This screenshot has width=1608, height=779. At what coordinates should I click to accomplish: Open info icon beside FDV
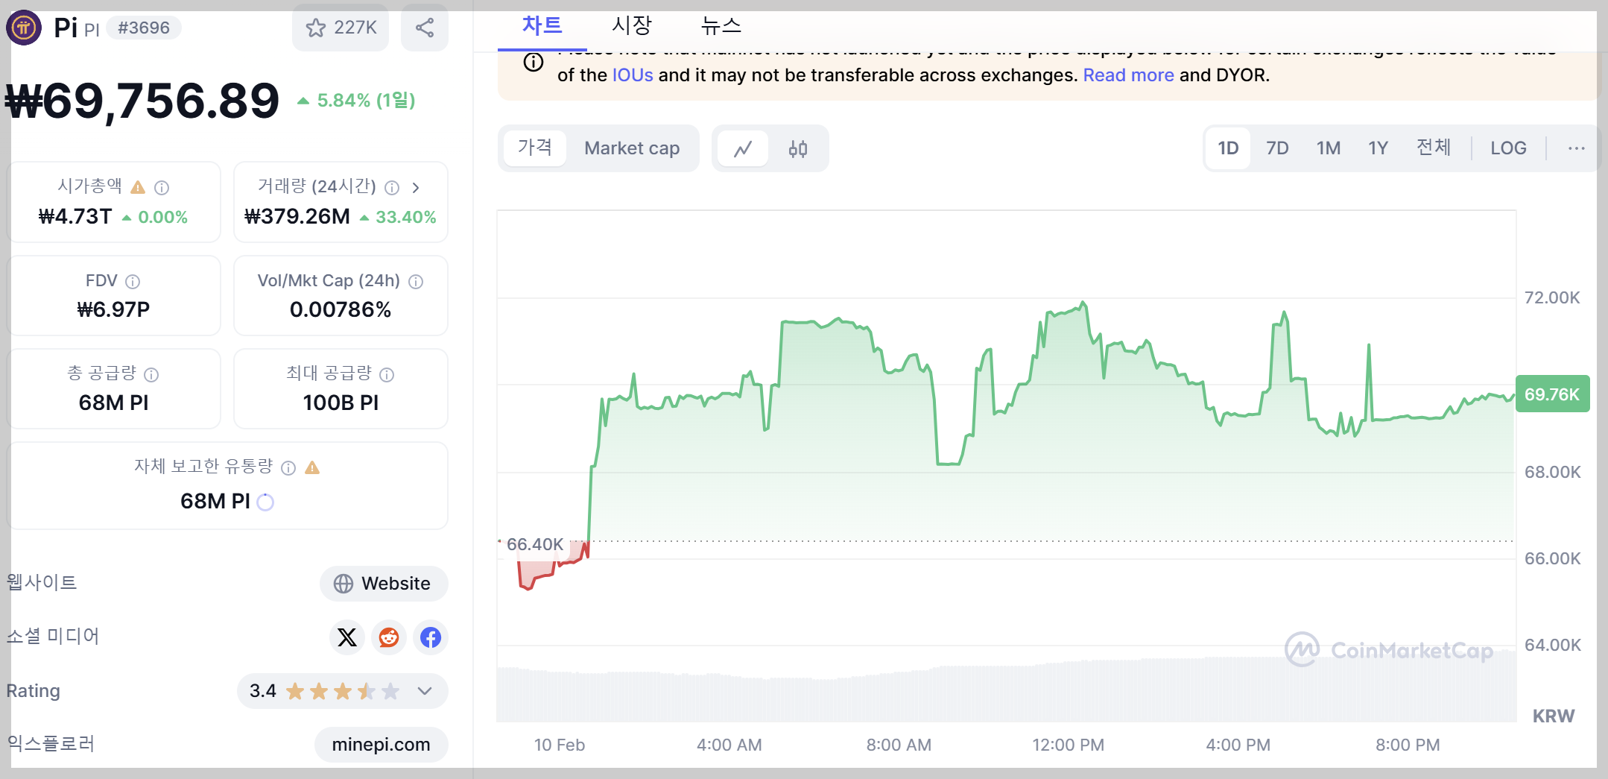point(133,282)
